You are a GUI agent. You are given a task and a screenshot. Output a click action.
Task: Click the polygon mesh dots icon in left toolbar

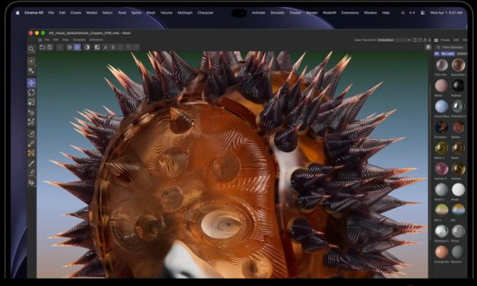pyautogui.click(x=31, y=122)
